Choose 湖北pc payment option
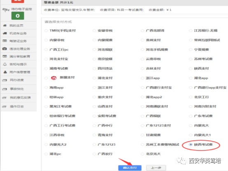The width and height of the screenshot is (228, 171). (x=46, y=154)
